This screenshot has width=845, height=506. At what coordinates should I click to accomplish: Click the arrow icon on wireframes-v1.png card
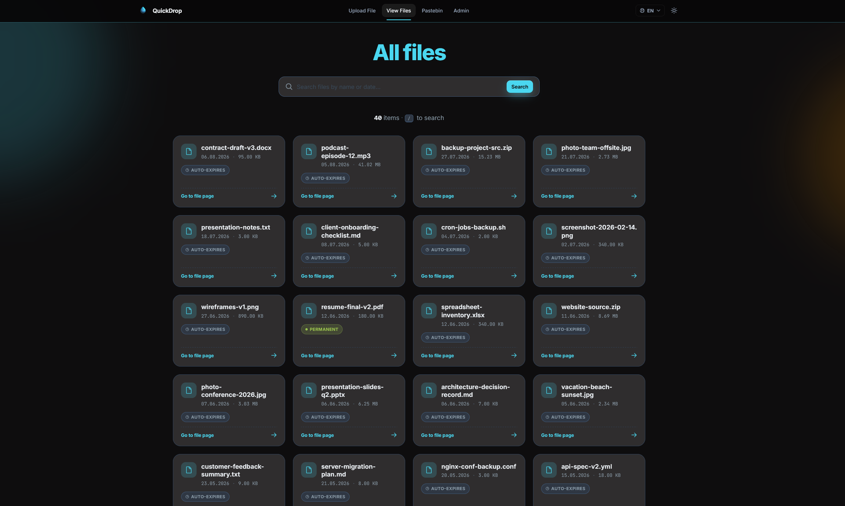[x=274, y=356]
